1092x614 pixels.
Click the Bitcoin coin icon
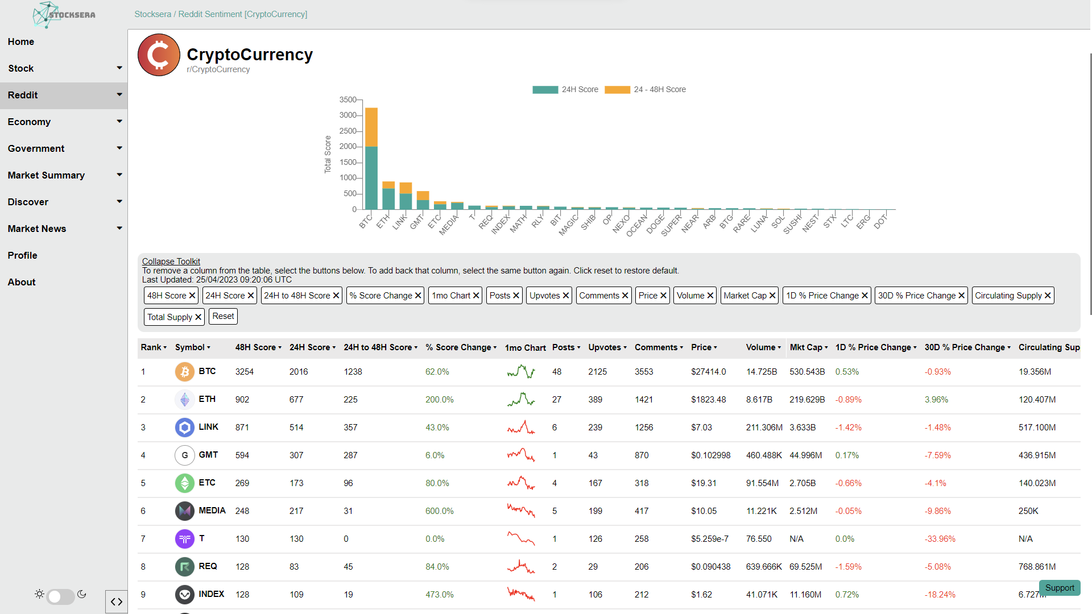pyautogui.click(x=184, y=372)
